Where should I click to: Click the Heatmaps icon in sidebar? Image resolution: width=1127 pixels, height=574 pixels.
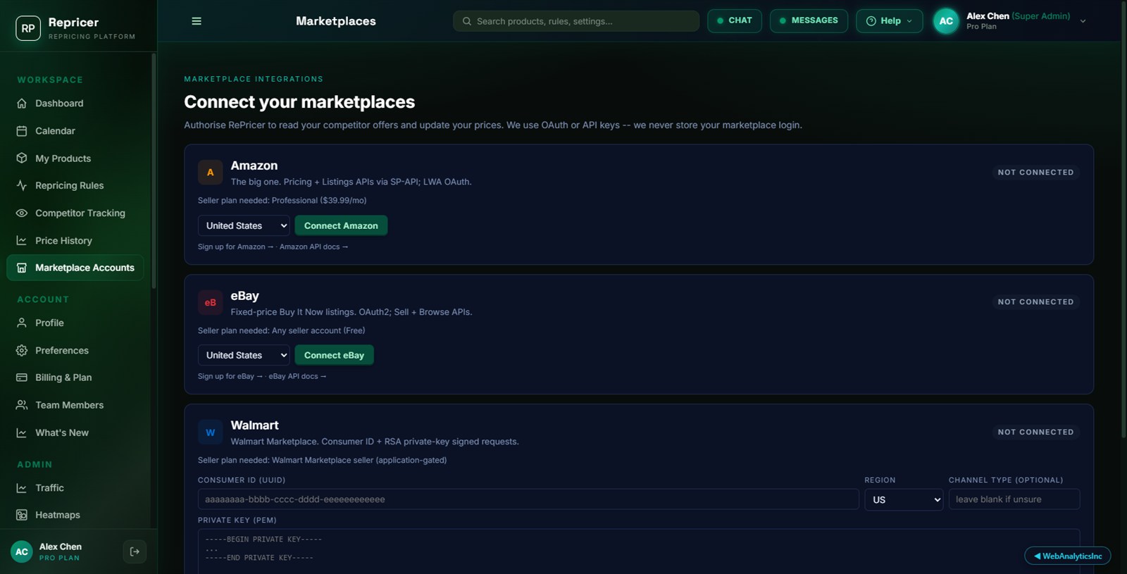coord(22,515)
